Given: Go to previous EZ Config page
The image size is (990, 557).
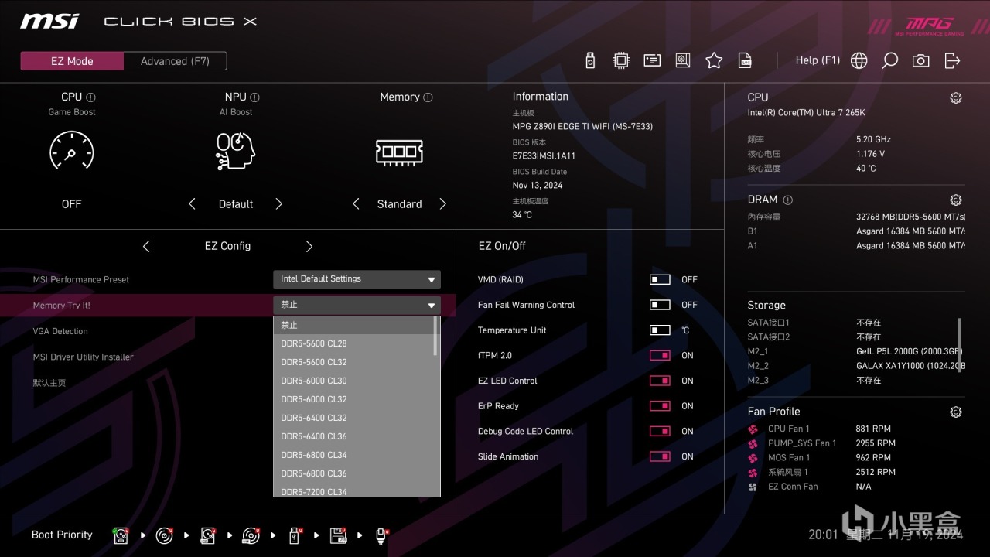Looking at the screenshot, I should coord(146,246).
